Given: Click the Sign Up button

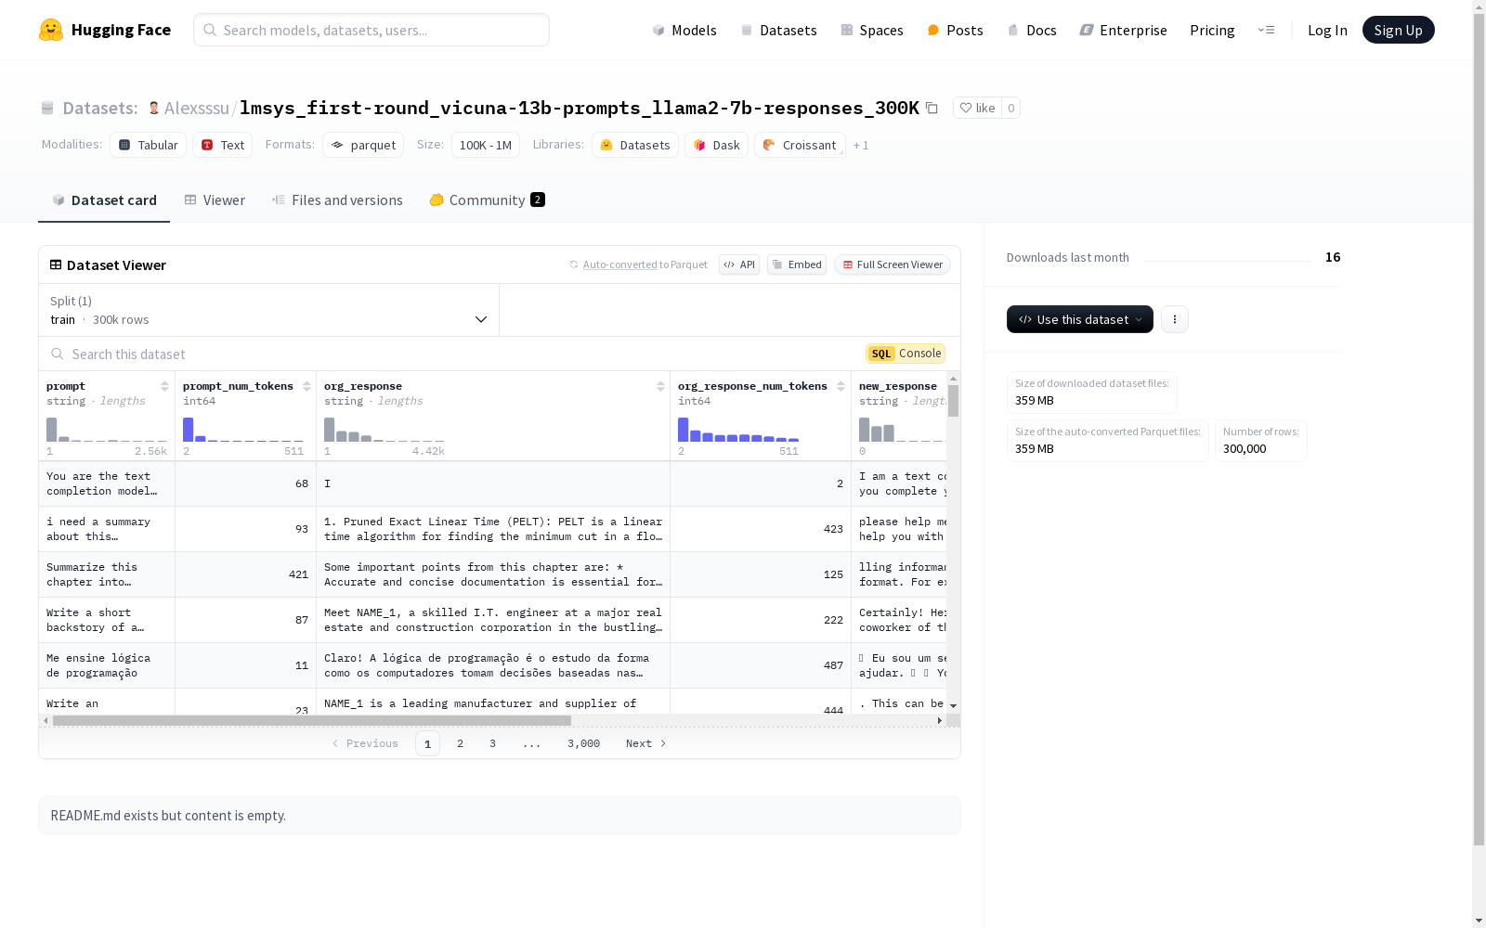Looking at the screenshot, I should pyautogui.click(x=1398, y=30).
